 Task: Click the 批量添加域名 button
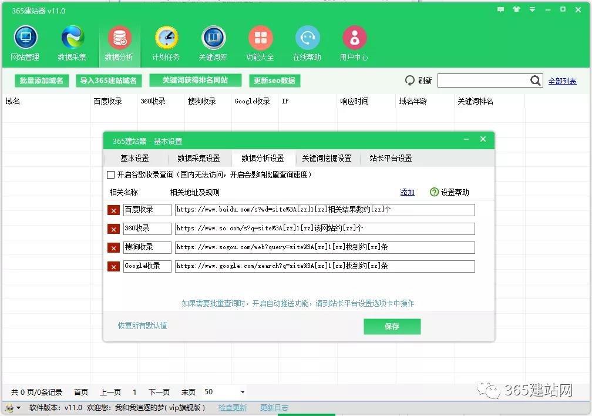[42, 80]
